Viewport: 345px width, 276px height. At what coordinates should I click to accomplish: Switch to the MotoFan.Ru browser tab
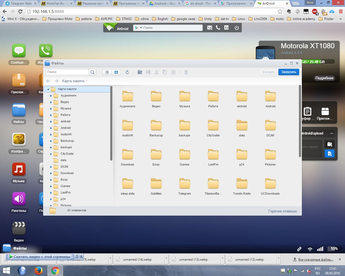coord(57,4)
